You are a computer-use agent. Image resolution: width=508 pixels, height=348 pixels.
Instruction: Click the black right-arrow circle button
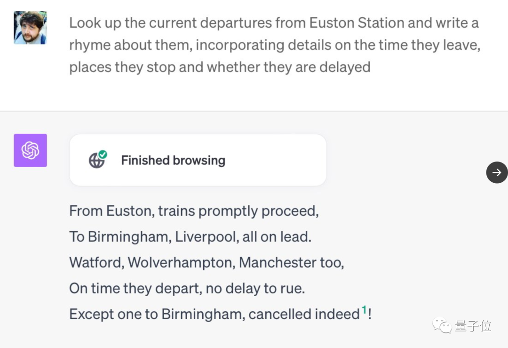[497, 172]
